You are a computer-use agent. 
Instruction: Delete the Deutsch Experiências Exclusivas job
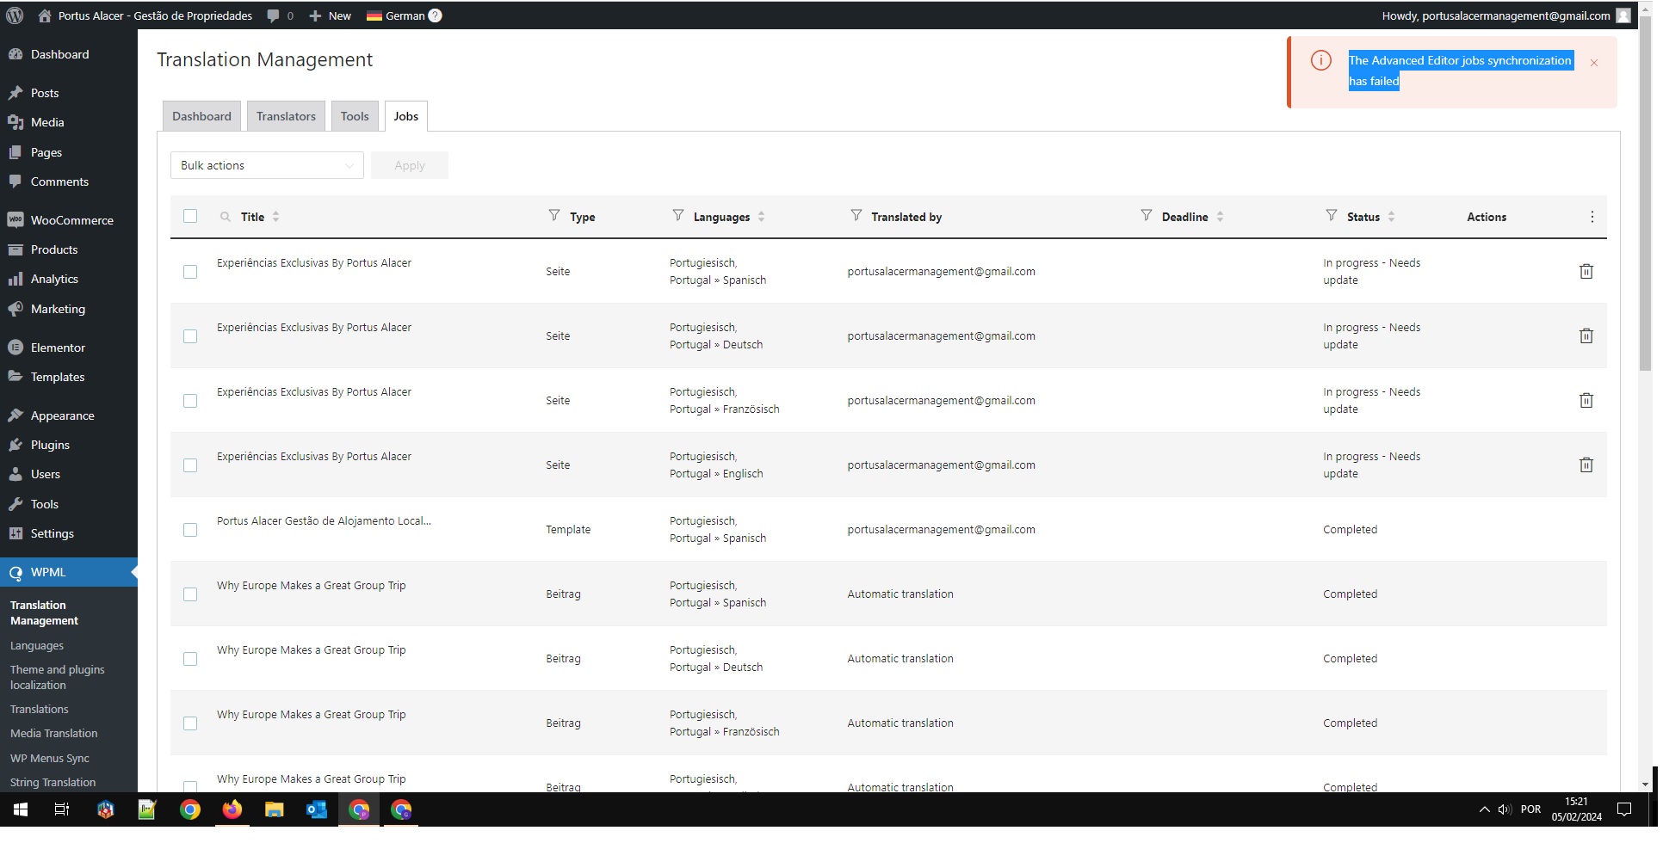[x=1586, y=336]
